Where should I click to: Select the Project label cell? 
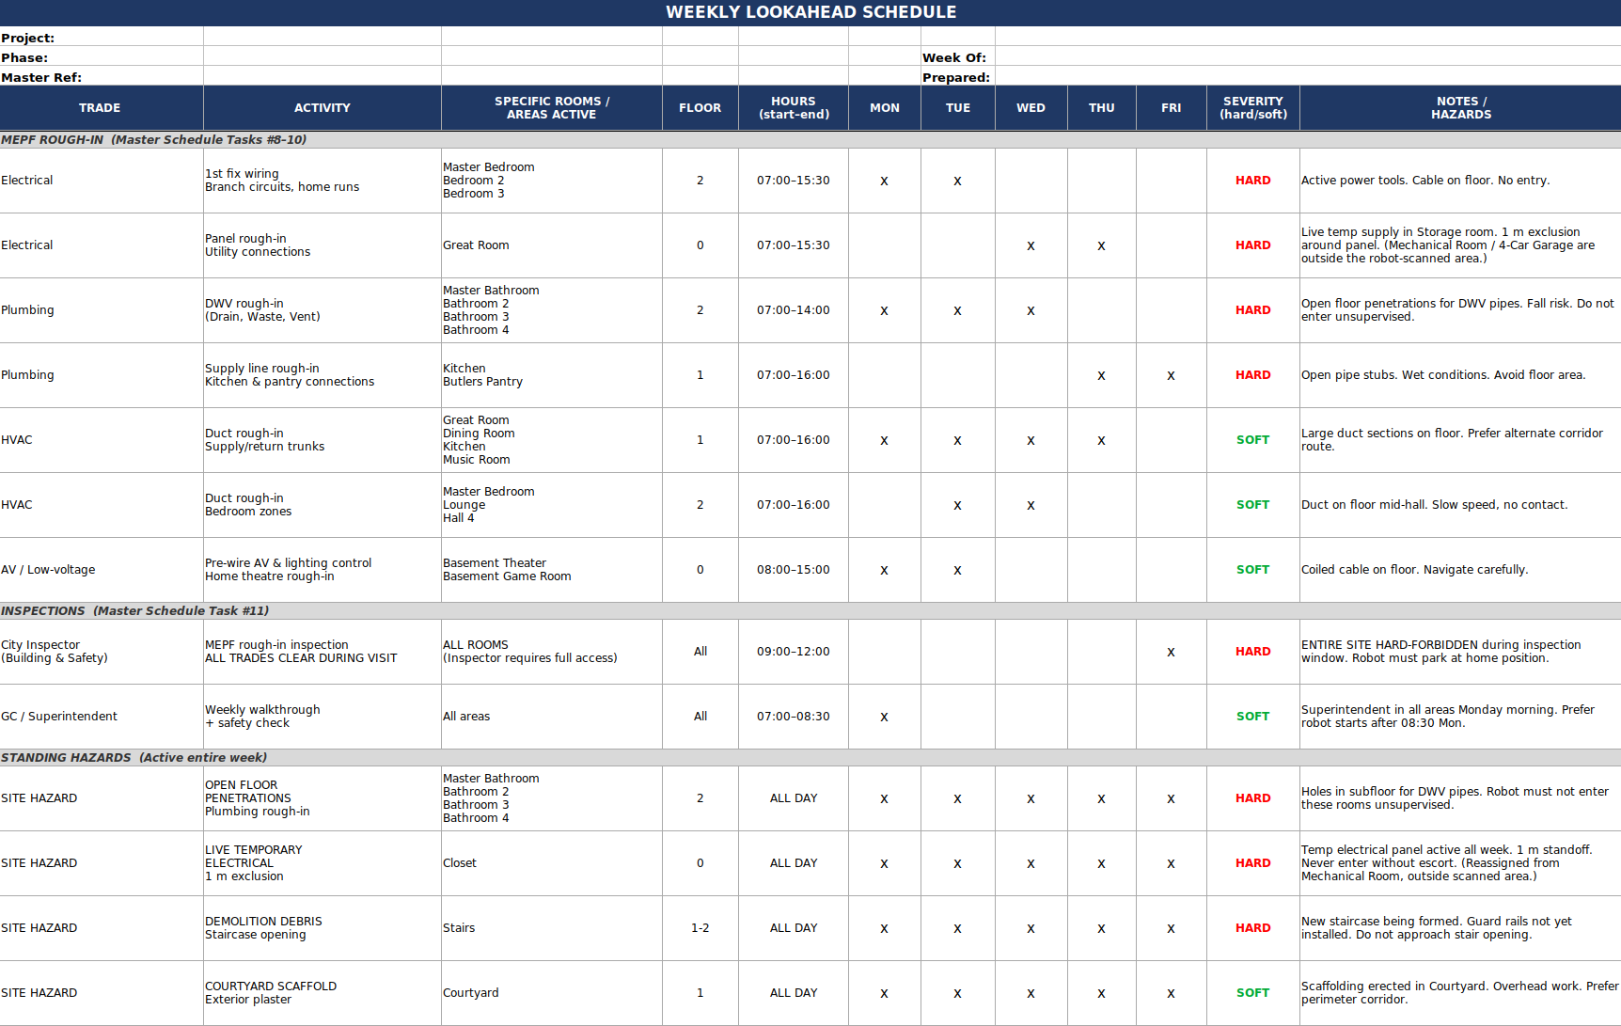pyautogui.click(x=102, y=38)
